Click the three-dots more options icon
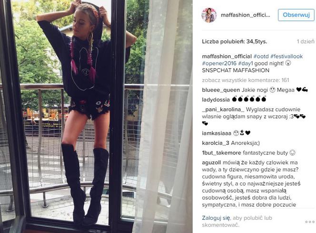The width and height of the screenshot is (316, 233). (310, 222)
